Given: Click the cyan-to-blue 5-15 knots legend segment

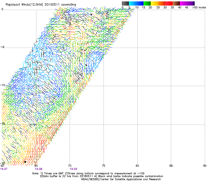Looking at the screenshot, I should pyautogui.click(x=136, y=3).
